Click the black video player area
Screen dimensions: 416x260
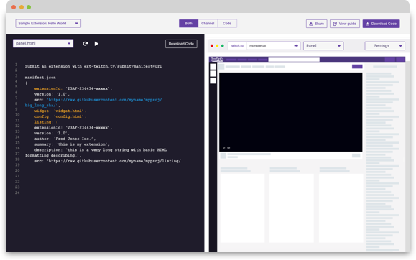click(290, 112)
